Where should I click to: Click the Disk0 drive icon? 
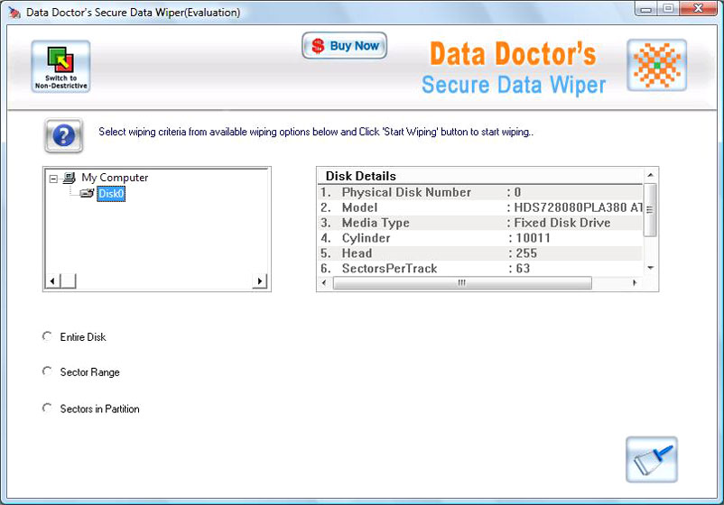click(x=87, y=193)
